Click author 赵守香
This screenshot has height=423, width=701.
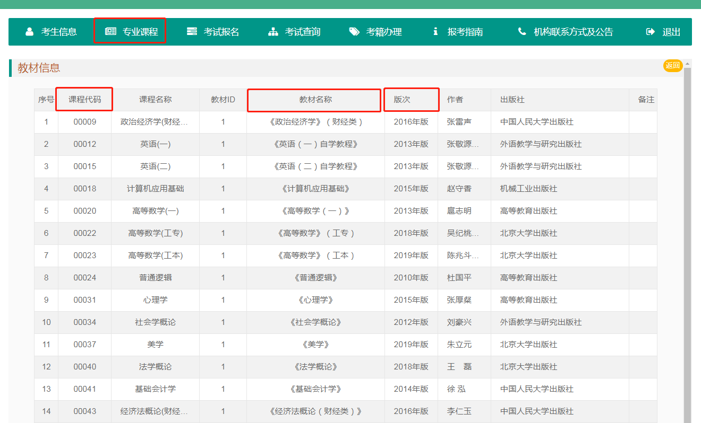[x=459, y=189]
